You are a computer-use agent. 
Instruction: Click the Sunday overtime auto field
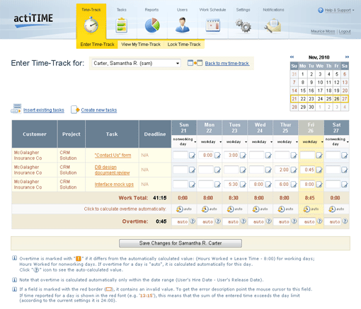click(x=180, y=221)
